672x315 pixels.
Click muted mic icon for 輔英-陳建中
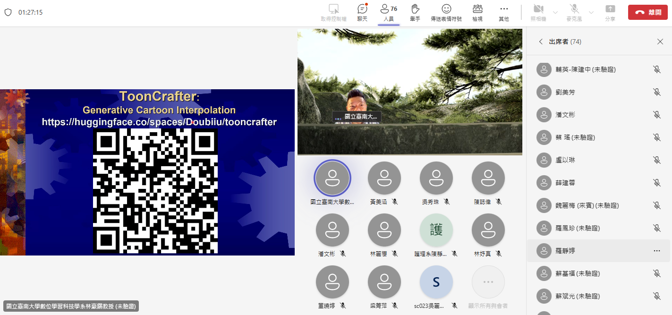(x=656, y=69)
